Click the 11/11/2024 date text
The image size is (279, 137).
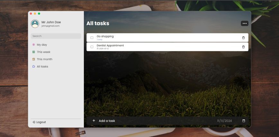pos(224,121)
